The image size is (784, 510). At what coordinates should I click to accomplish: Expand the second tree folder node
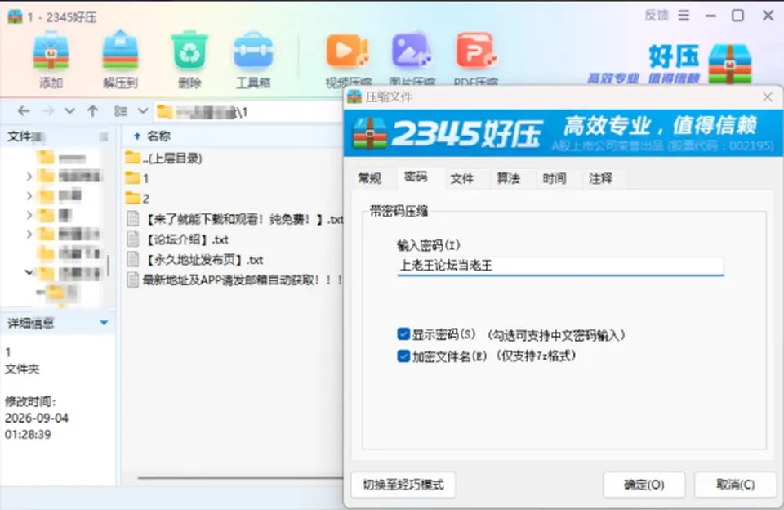(x=29, y=177)
